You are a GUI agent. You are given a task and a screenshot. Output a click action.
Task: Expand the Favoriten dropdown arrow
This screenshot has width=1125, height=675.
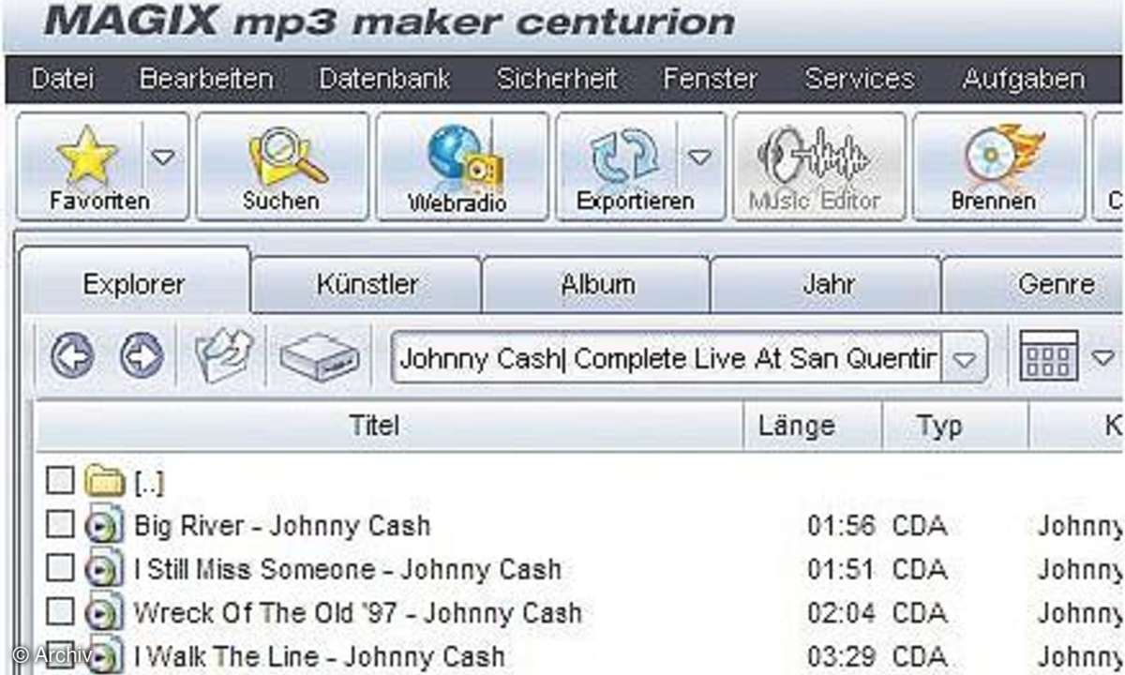coord(164,159)
